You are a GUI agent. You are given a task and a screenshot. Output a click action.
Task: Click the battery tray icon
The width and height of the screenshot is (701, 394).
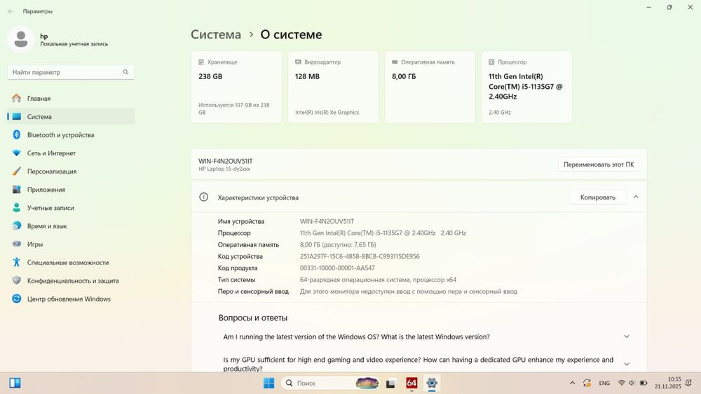[x=644, y=383]
